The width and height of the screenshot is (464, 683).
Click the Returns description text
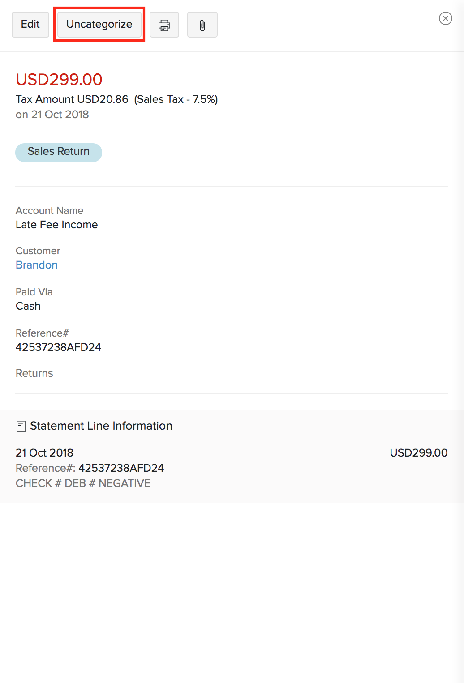pyautogui.click(x=34, y=373)
